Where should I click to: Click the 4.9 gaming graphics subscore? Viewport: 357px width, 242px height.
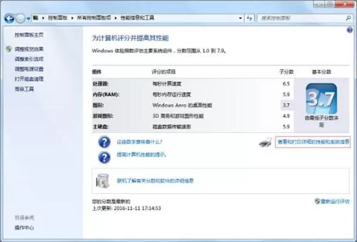point(286,116)
